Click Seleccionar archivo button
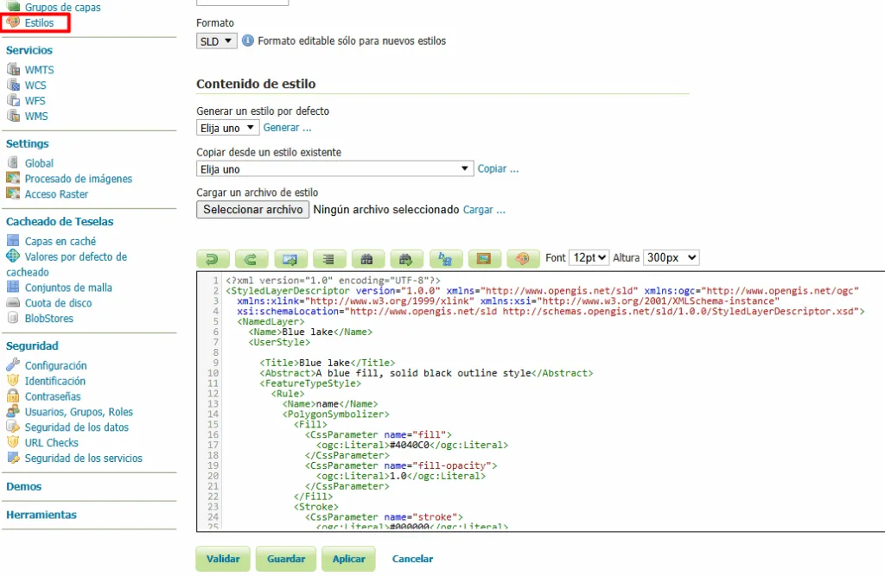Screen dimensions: 885x576 (253, 209)
